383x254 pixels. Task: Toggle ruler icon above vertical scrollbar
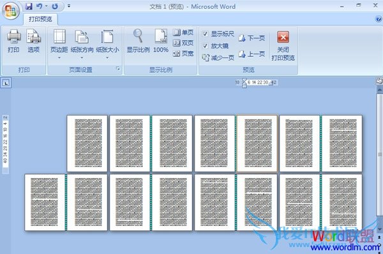click(x=379, y=81)
